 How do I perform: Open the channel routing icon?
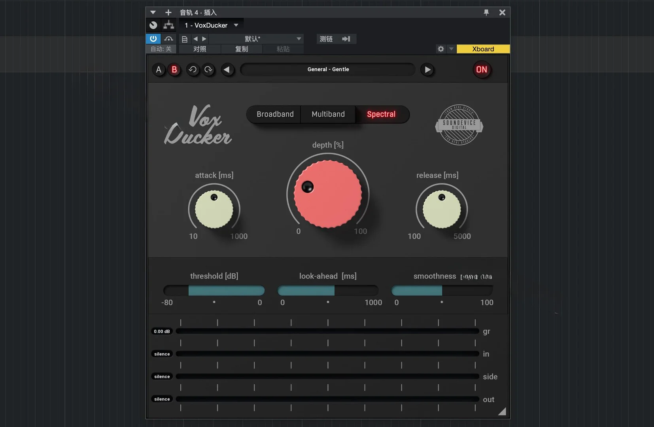click(169, 25)
